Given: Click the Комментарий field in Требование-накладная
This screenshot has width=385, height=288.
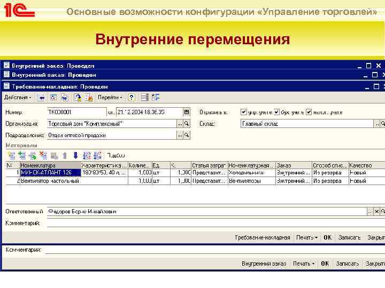Looking at the screenshot, I should pos(216,223).
